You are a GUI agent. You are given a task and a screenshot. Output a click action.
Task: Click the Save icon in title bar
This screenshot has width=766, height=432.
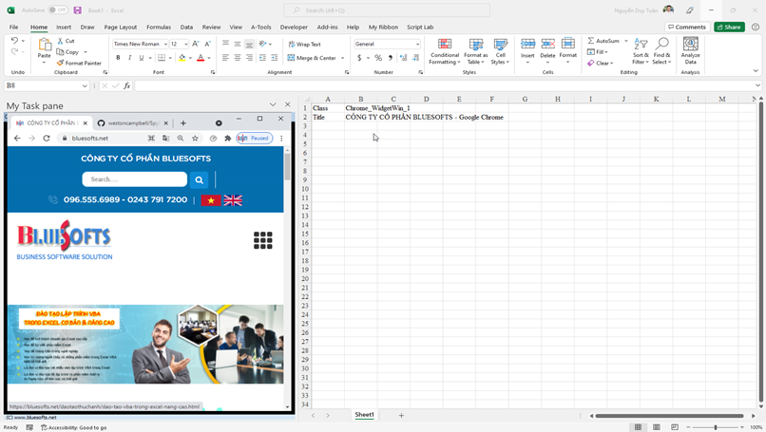click(x=77, y=9)
